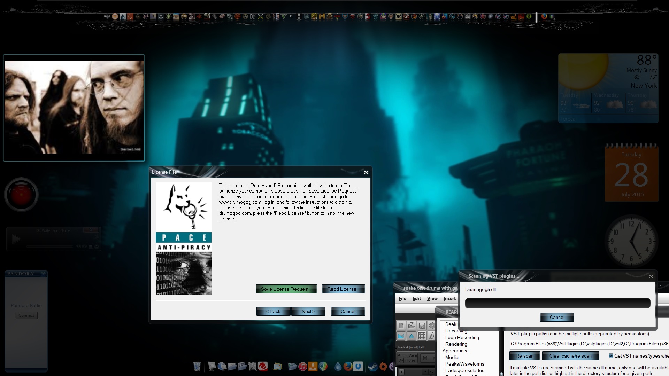Click the Scanning VST plugins progress bar
This screenshot has width=669, height=376.
pos(557,303)
